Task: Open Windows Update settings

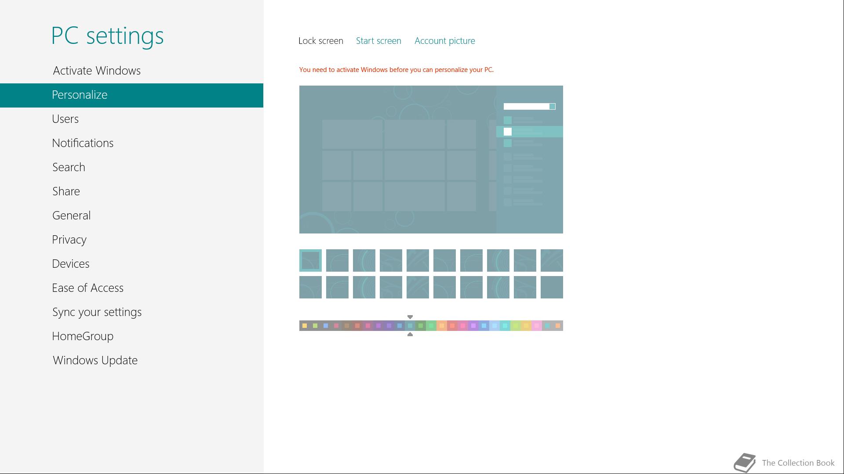Action: tap(95, 360)
